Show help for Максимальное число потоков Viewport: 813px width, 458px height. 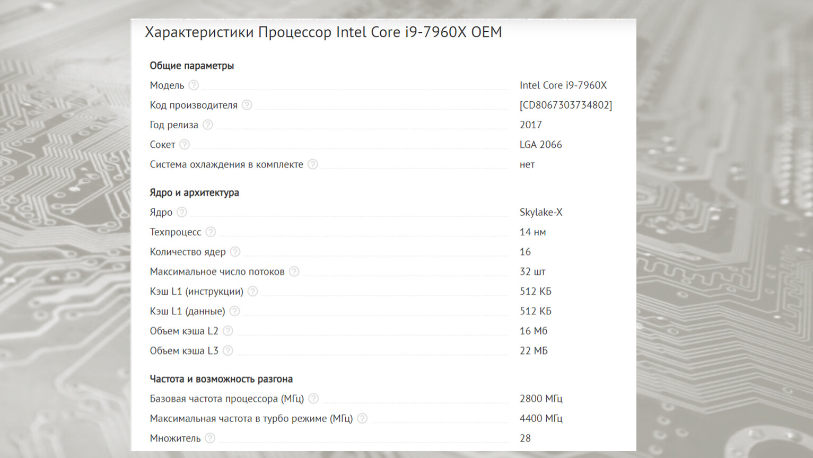point(294,271)
